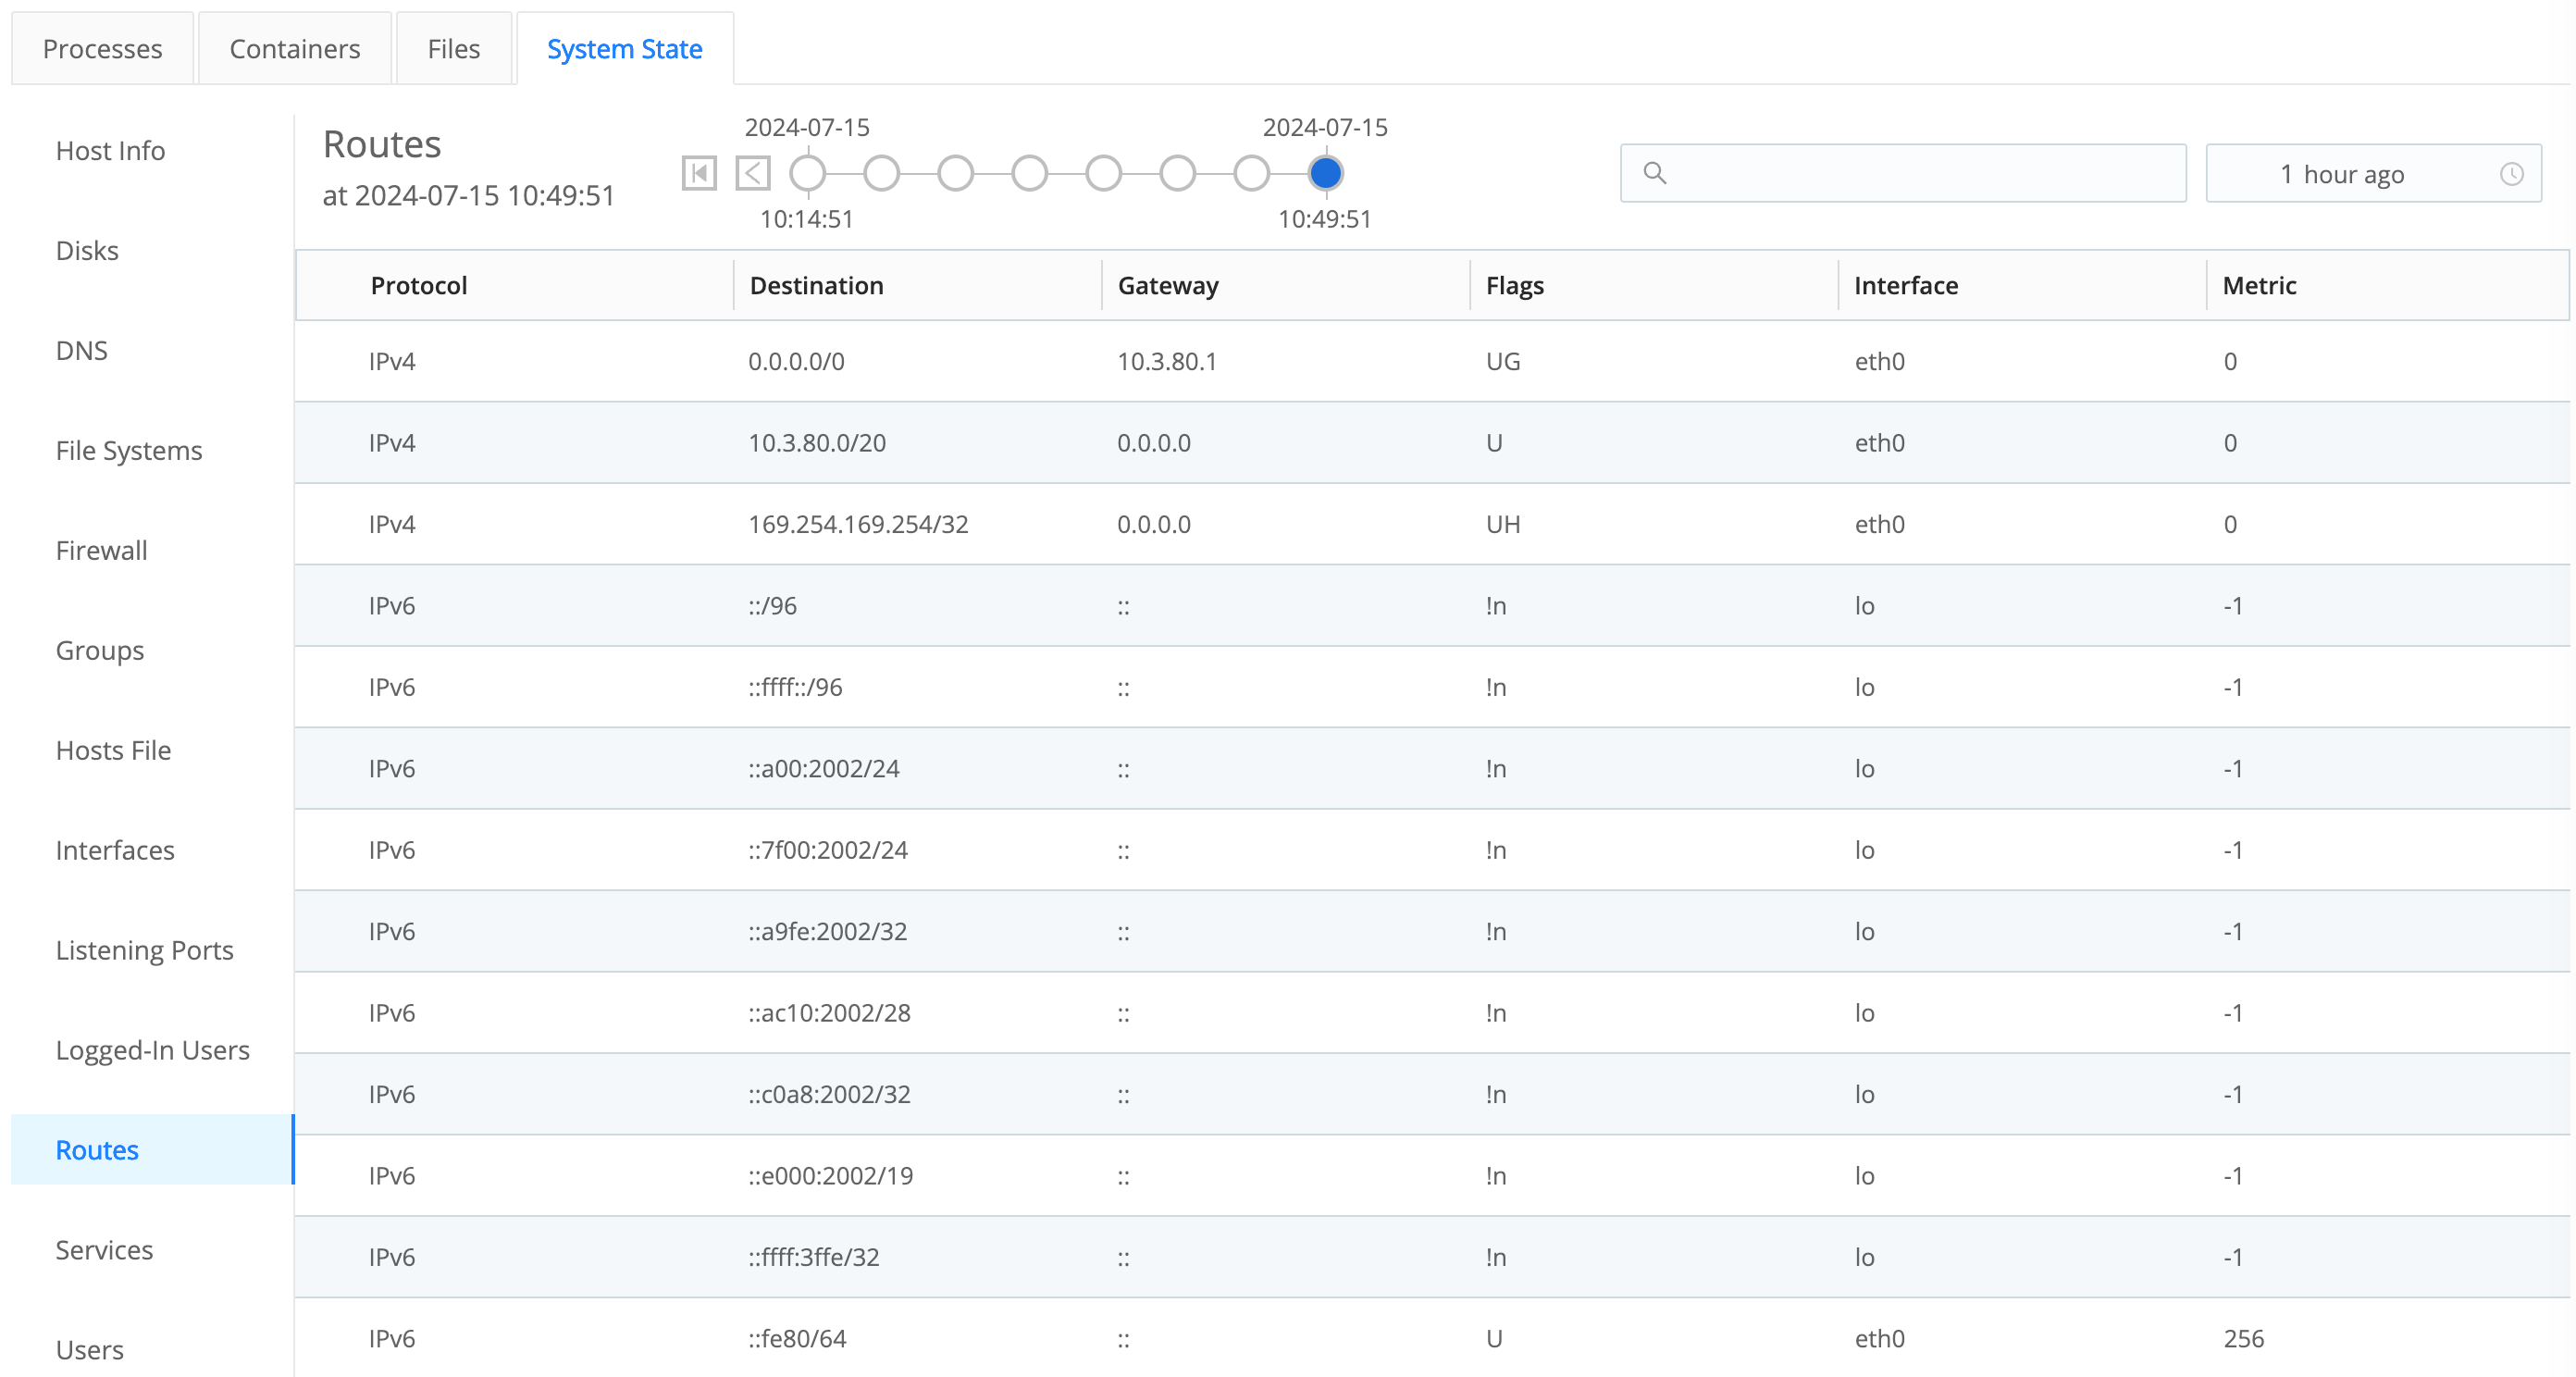The height and width of the screenshot is (1377, 2576).
Task: Click the active 10:49:51 snapshot dot
Action: [x=1325, y=172]
